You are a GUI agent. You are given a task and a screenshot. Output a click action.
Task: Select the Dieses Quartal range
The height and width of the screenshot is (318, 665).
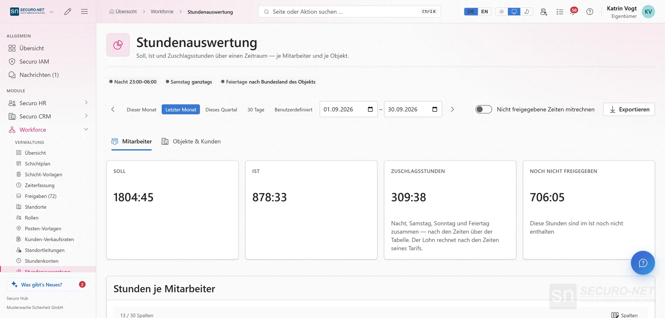coord(221,110)
